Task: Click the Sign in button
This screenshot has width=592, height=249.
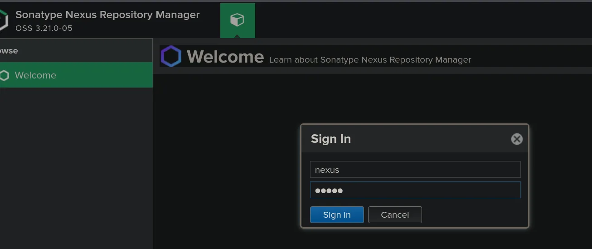Action: (337, 215)
